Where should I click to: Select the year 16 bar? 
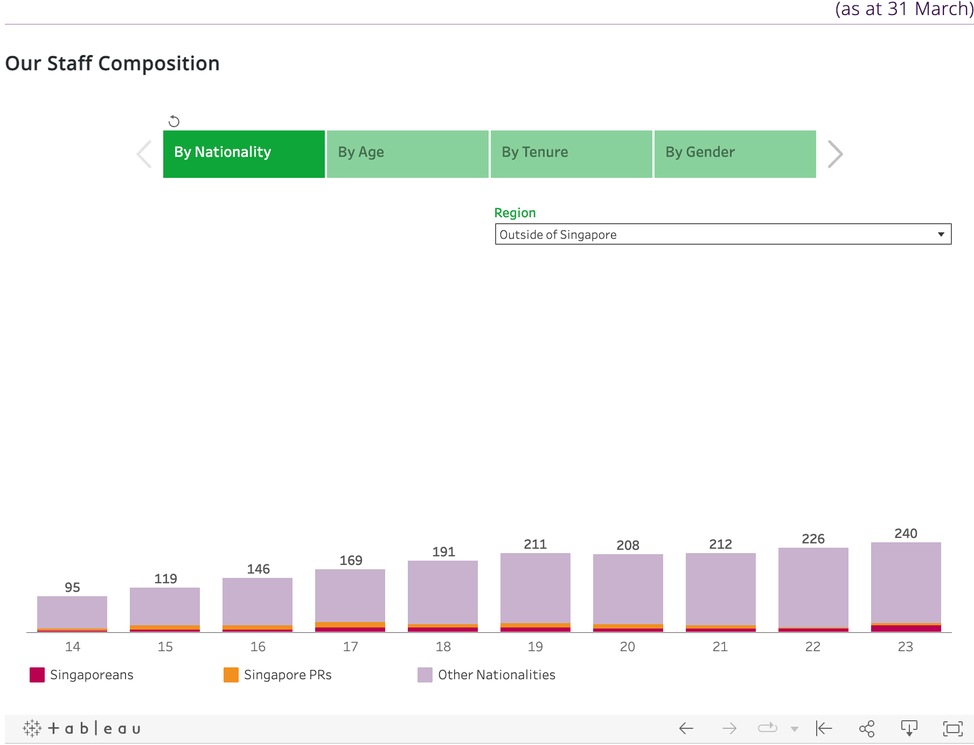click(x=258, y=605)
